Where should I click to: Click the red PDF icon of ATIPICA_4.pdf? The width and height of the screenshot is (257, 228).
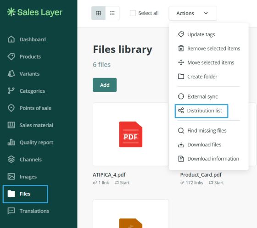[131, 134]
